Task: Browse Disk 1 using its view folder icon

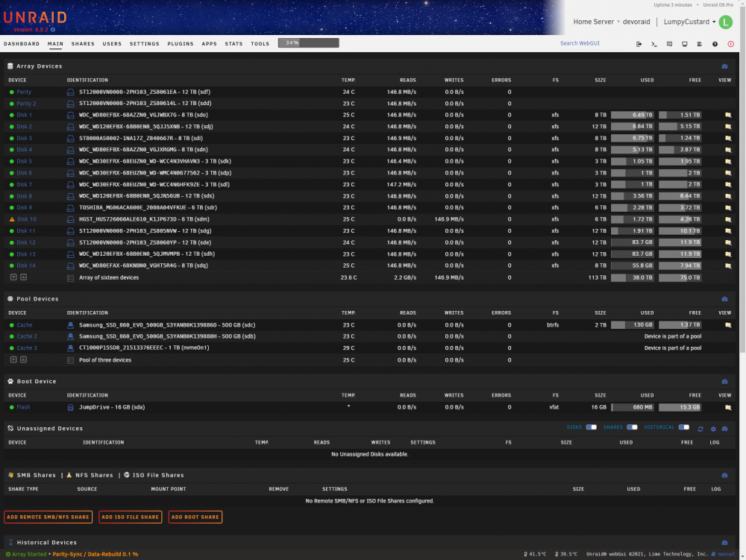Action: pyautogui.click(x=728, y=115)
